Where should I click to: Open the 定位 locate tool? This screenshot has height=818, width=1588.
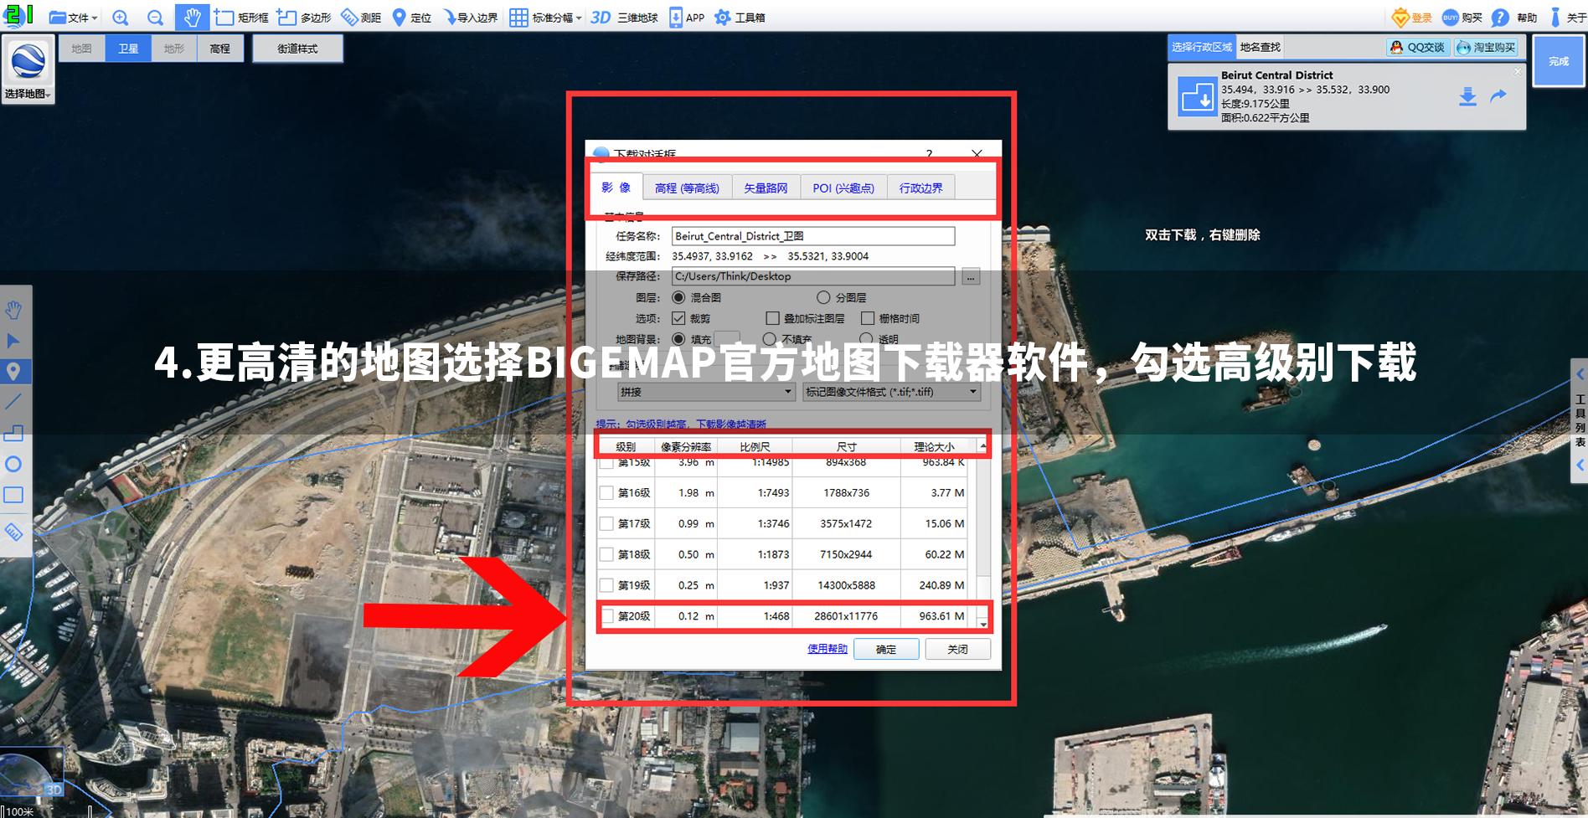click(412, 16)
